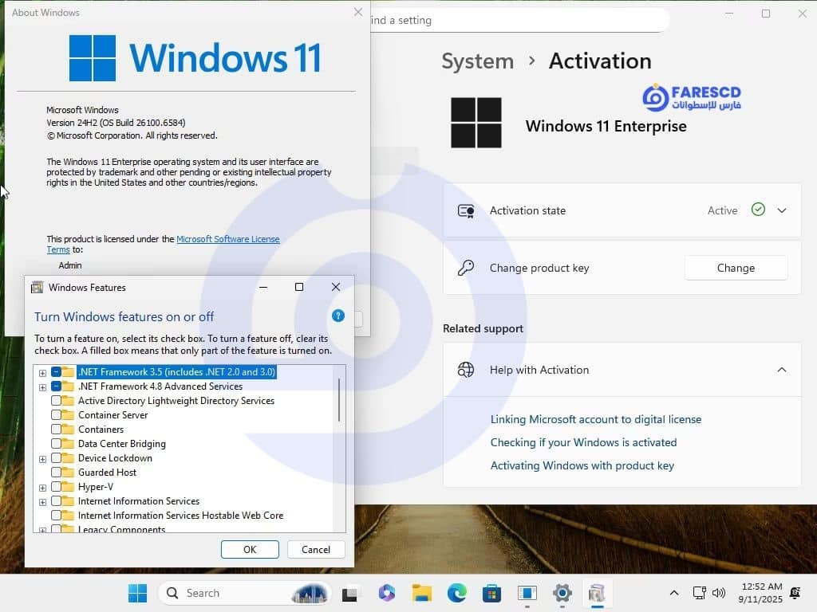This screenshot has width=817, height=612.
Task: Click the Containers folder icon
Action: click(69, 430)
